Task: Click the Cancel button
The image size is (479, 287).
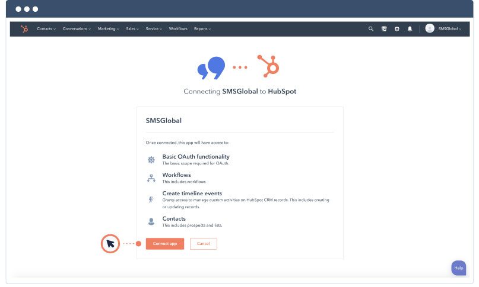Action: 204,244
